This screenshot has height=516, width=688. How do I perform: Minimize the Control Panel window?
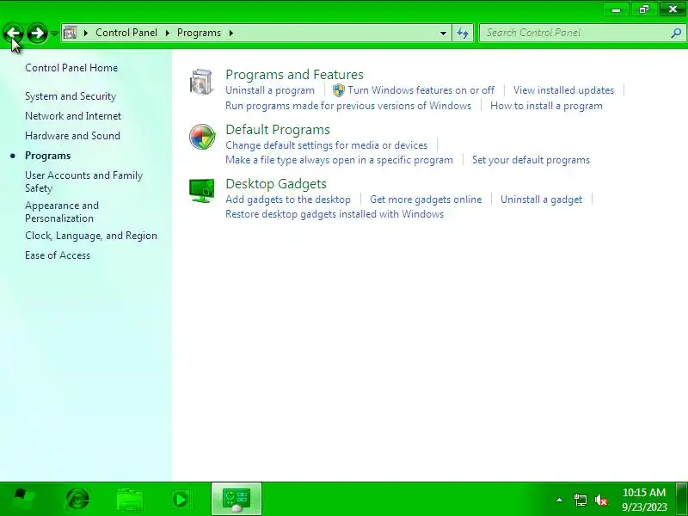pos(617,9)
